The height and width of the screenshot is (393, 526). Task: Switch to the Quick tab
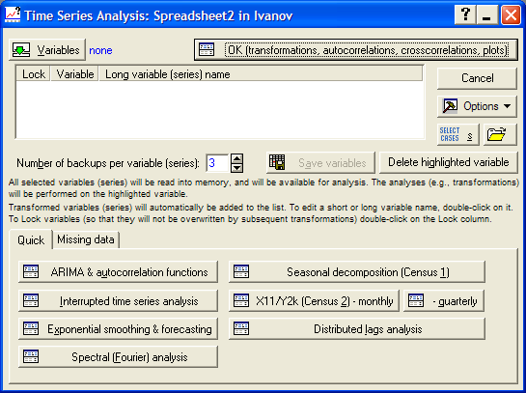(31, 240)
